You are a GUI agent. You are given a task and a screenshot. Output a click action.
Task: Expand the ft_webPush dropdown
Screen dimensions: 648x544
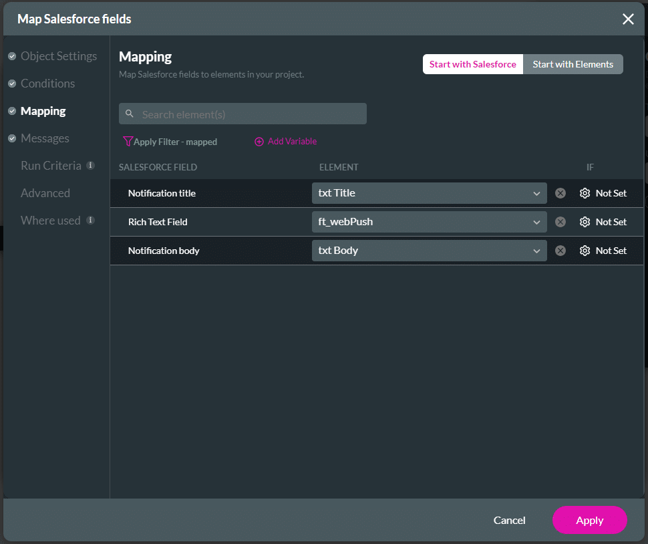[x=536, y=221]
